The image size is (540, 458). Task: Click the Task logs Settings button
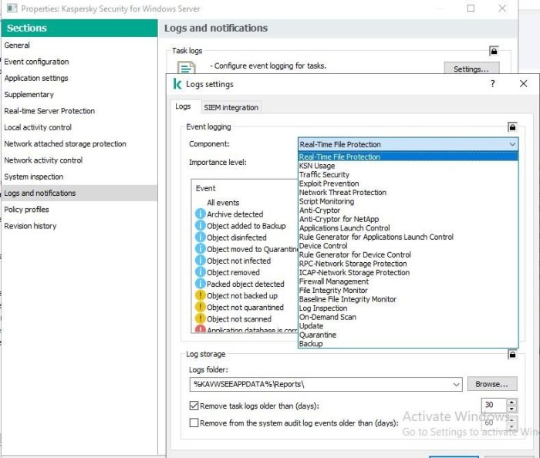pos(471,69)
